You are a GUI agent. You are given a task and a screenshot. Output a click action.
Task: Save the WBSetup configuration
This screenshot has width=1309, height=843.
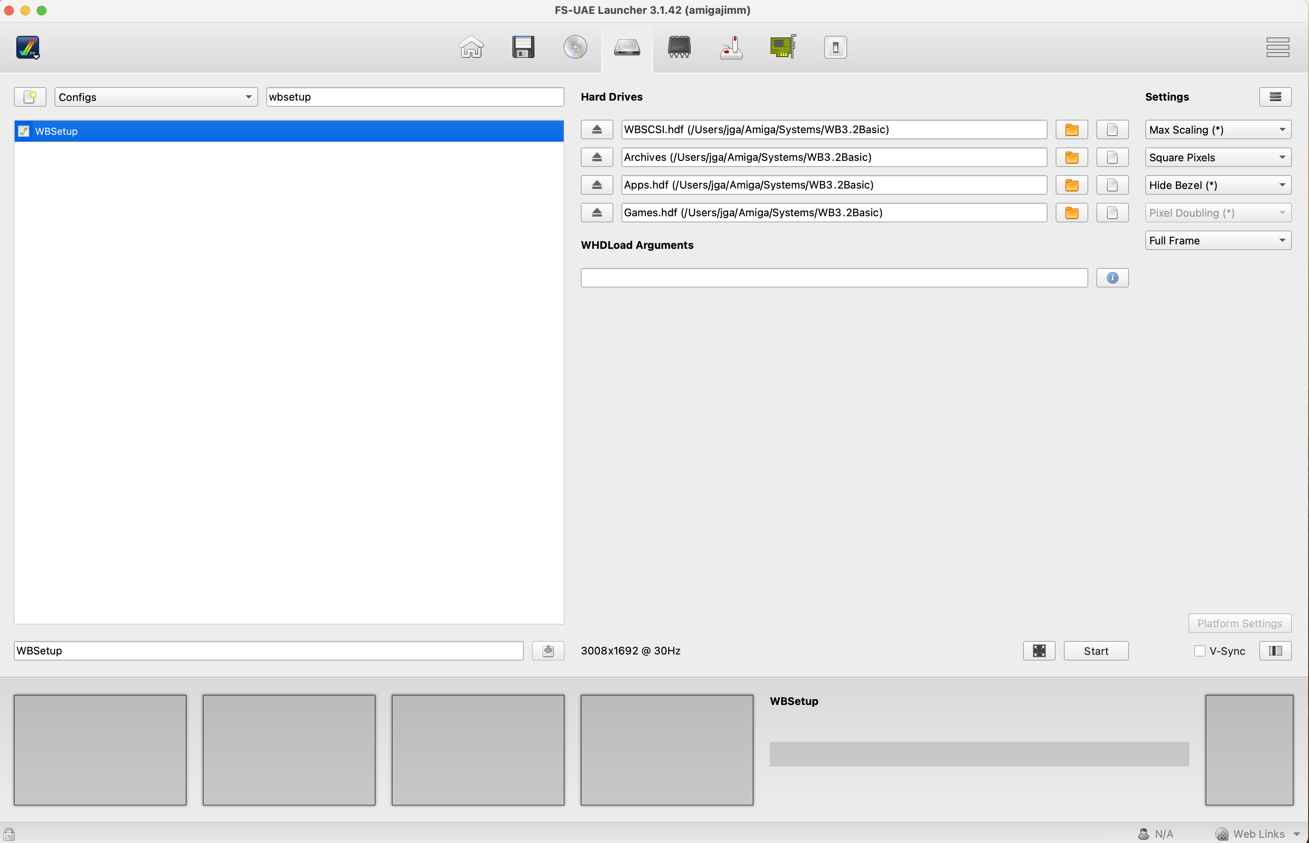[x=547, y=651]
